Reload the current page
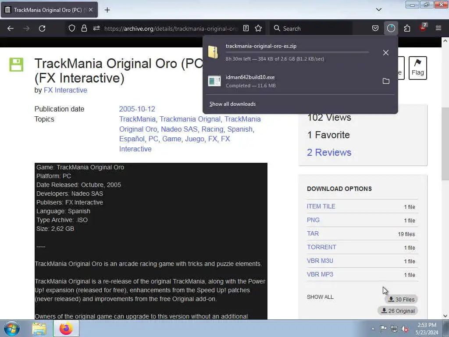The height and width of the screenshot is (337, 449). point(42,29)
